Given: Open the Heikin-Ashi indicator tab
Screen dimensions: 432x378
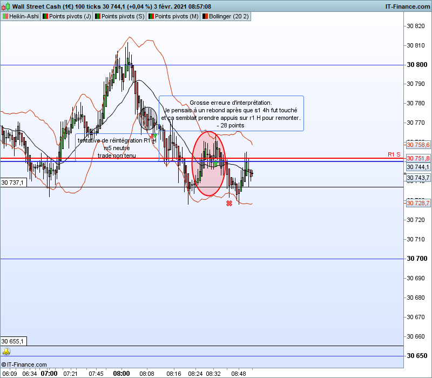Looking at the screenshot, I should 21,16.
